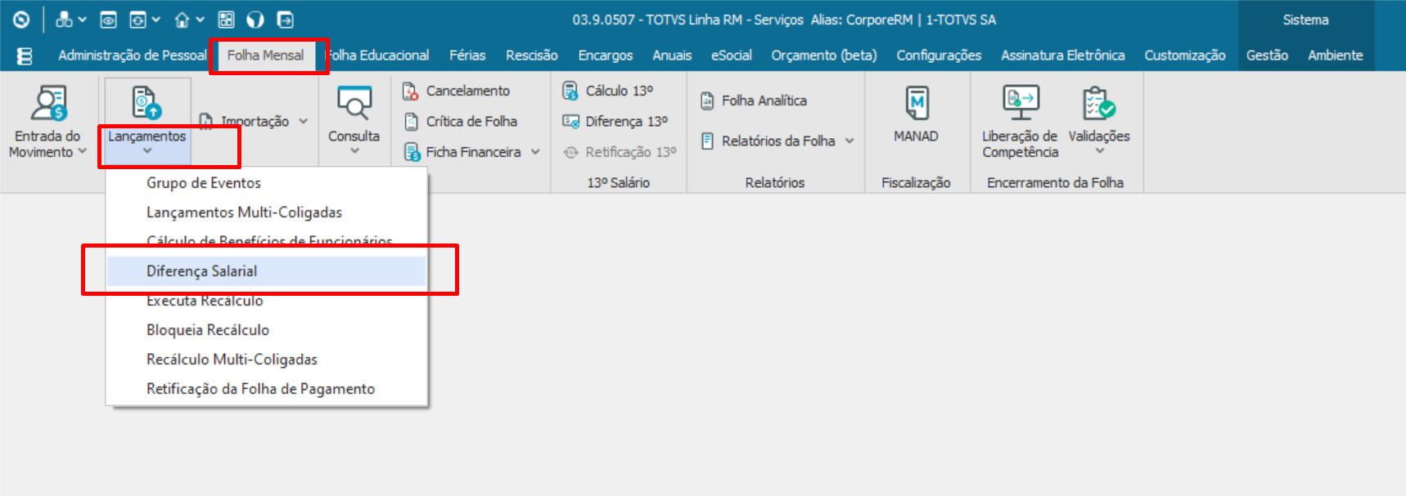Click the TOTVS logo icon
The height and width of the screenshot is (496, 1406).
pyautogui.click(x=21, y=20)
